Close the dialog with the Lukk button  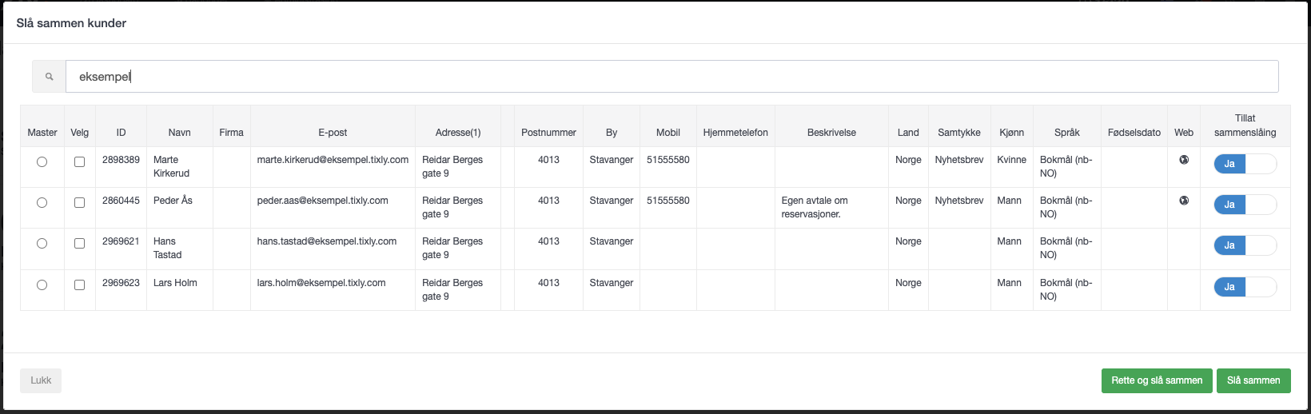pos(41,380)
